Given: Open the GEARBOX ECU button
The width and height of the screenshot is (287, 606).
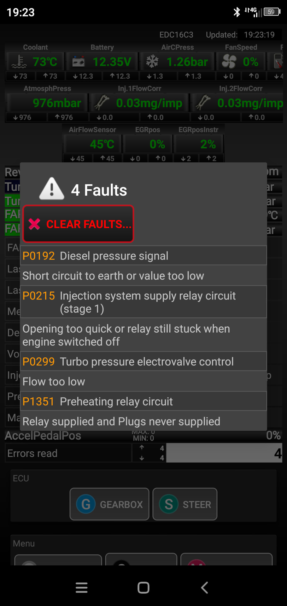Looking at the screenshot, I should point(109,504).
